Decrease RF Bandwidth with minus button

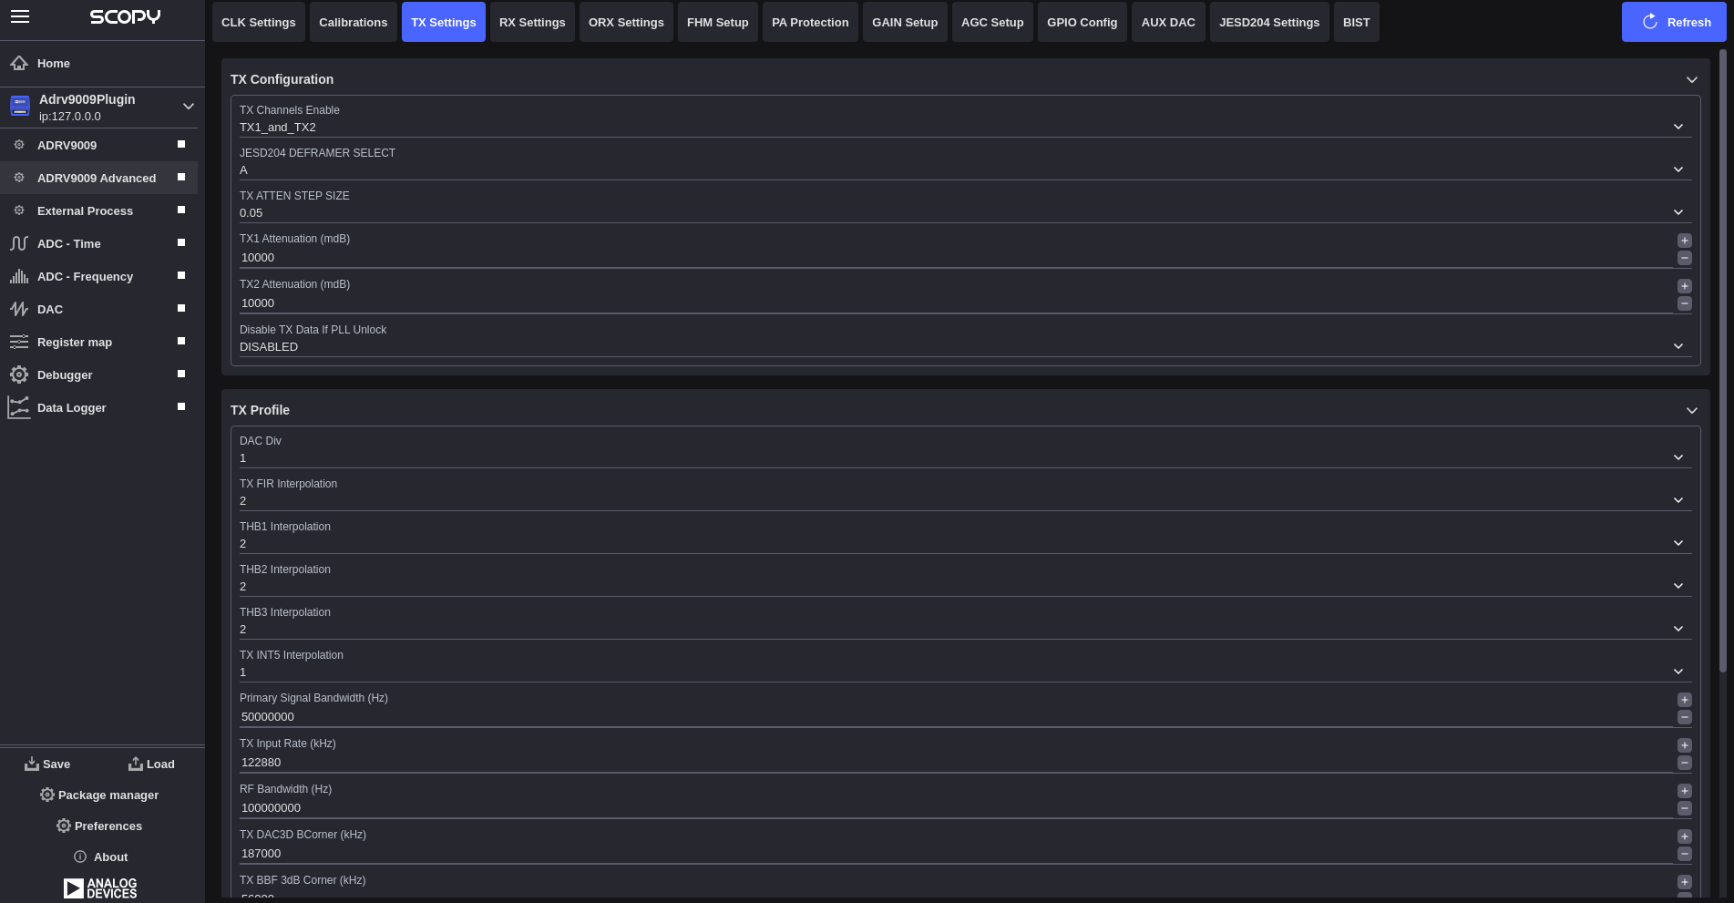coord(1685,808)
